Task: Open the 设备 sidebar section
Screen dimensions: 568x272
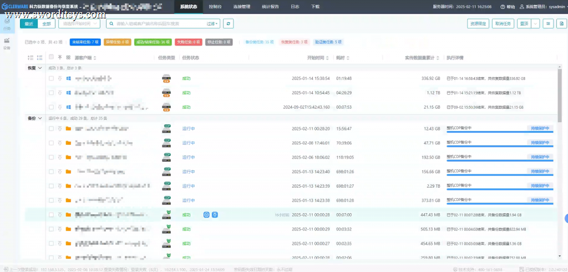Action: [x=7, y=43]
